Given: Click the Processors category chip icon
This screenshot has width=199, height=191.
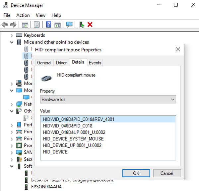Looking at the screenshot, I should [19, 145].
